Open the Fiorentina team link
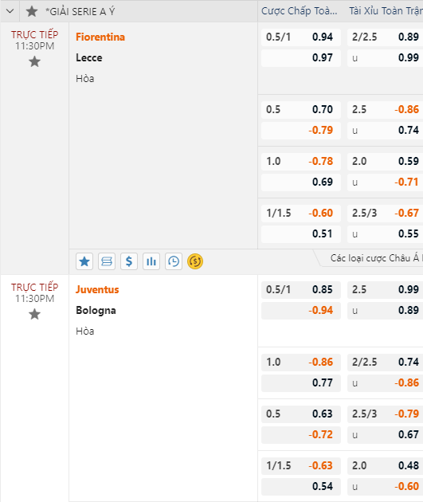This screenshot has width=423, height=502. [x=100, y=37]
